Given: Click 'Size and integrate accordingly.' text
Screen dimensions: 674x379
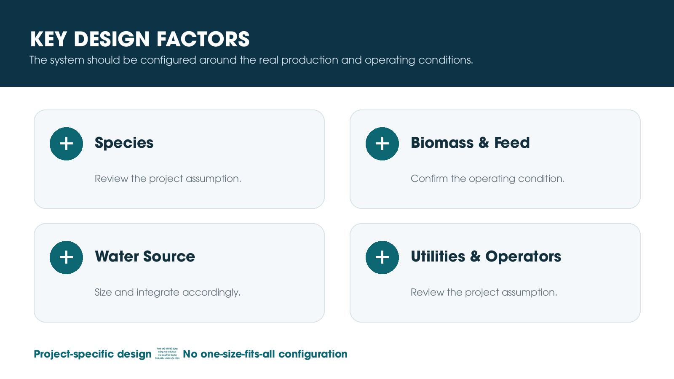Looking at the screenshot, I should [x=167, y=292].
